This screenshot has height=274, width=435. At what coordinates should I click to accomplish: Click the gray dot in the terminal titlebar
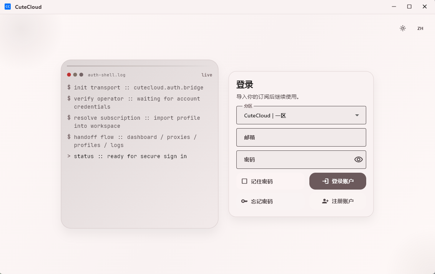coord(81,74)
